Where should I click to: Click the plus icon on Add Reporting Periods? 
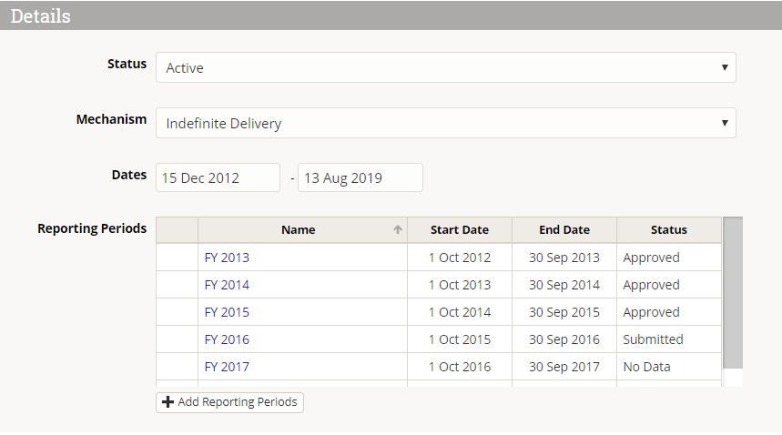(168, 402)
